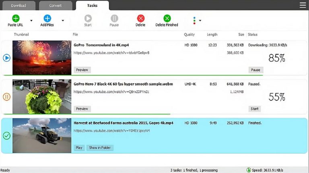309x173 pixels.
Task: Click the toolbar Pause icon
Action: [x=114, y=18]
